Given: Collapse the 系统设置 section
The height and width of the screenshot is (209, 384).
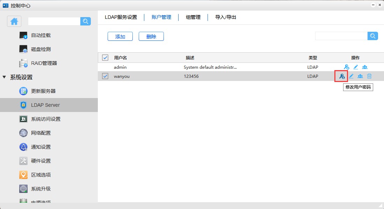Looking at the screenshot, I should [5, 77].
